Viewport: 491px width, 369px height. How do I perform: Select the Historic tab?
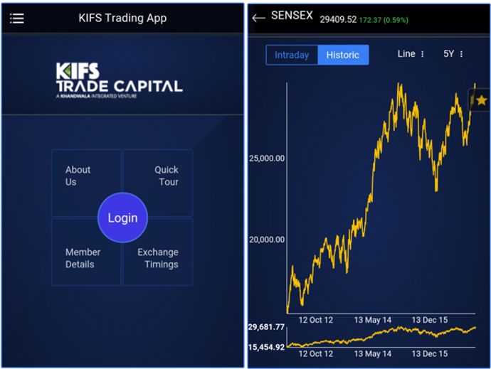343,55
